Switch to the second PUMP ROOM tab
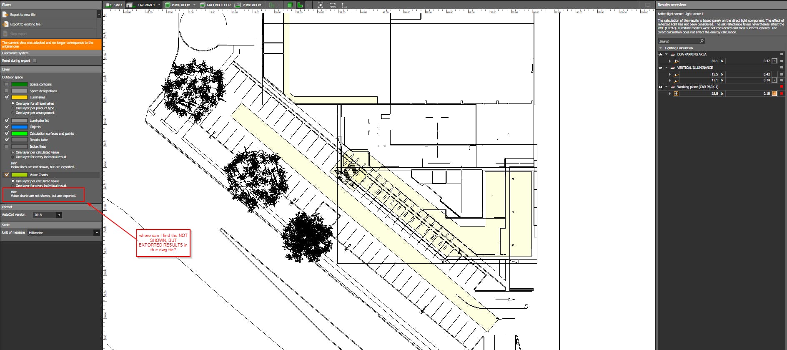The image size is (787, 350). coord(248,5)
